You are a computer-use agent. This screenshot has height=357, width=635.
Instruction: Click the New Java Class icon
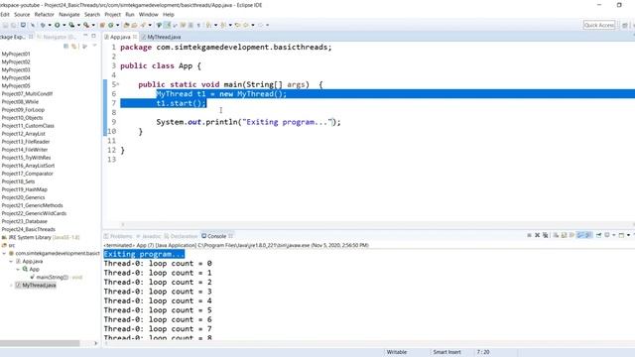click(x=110, y=25)
